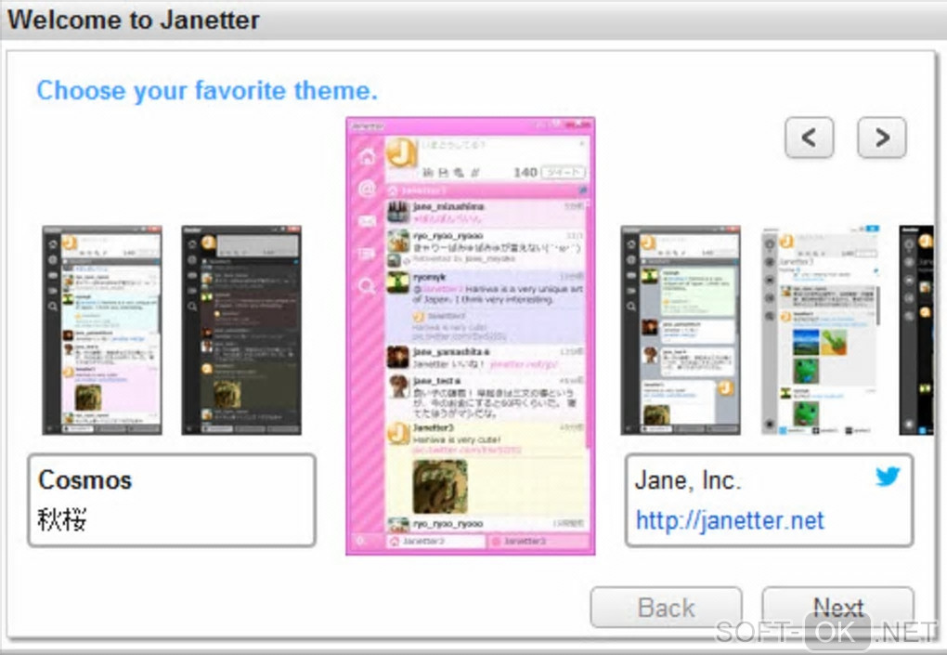Click the lists icon in pink preview
The width and height of the screenshot is (947, 655).
pos(367,254)
